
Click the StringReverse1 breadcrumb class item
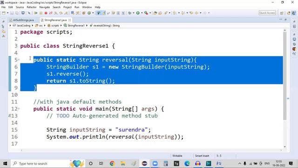pyautogui.click(x=74, y=25)
